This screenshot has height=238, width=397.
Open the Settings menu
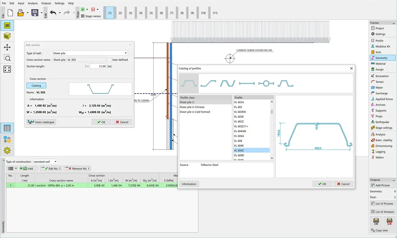(x=60, y=3)
